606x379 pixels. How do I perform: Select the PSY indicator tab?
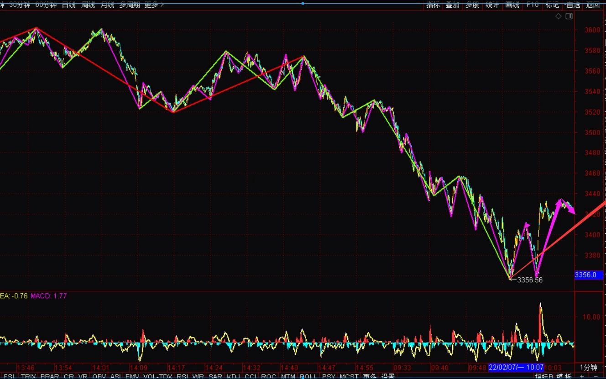click(x=329, y=376)
